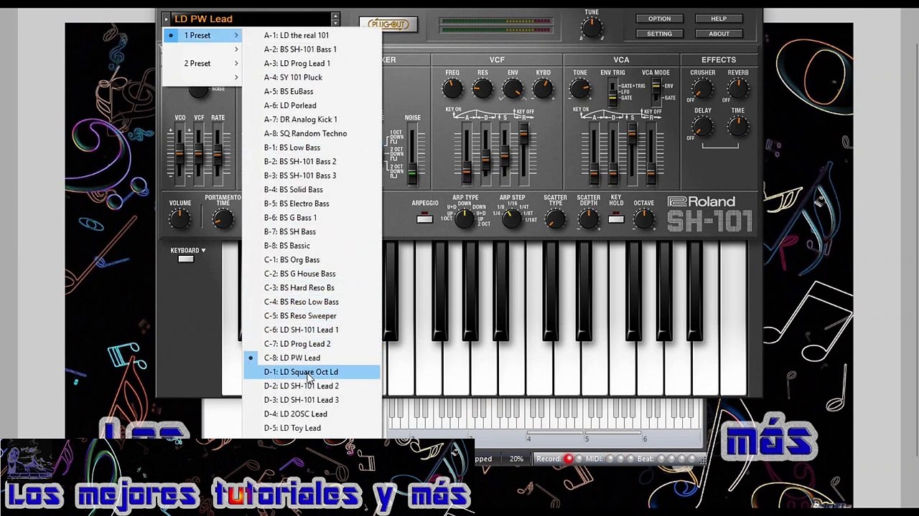Click the VCO modulation depth slider
The height and width of the screenshot is (516, 919).
coord(179,153)
